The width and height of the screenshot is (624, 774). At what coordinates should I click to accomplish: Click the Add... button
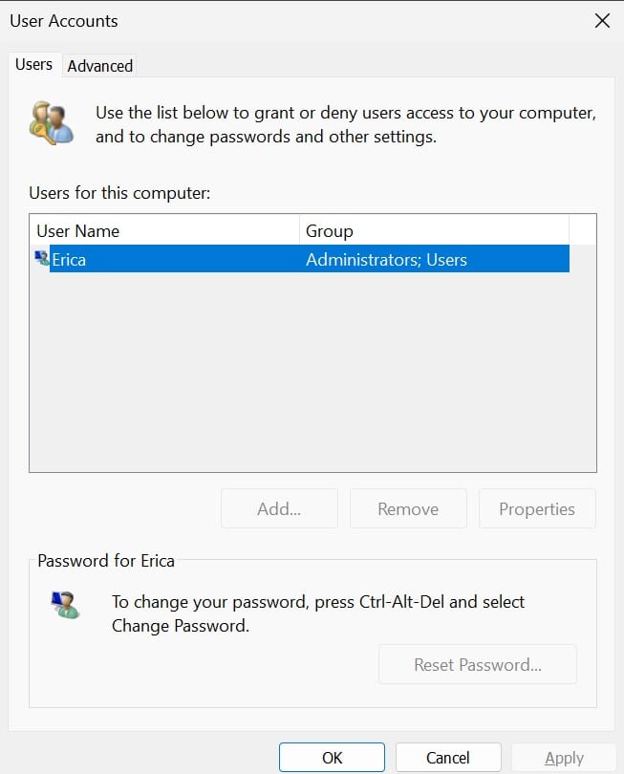279,508
